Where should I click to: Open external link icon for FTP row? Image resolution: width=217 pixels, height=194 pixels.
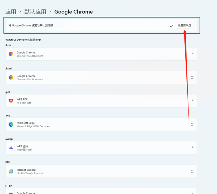192,171
